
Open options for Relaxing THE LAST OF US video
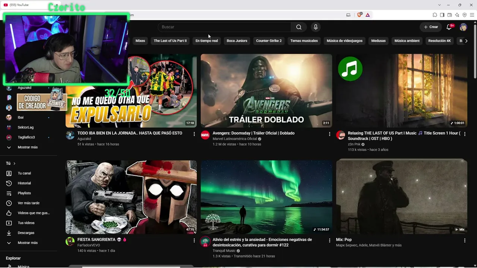tap(465, 134)
